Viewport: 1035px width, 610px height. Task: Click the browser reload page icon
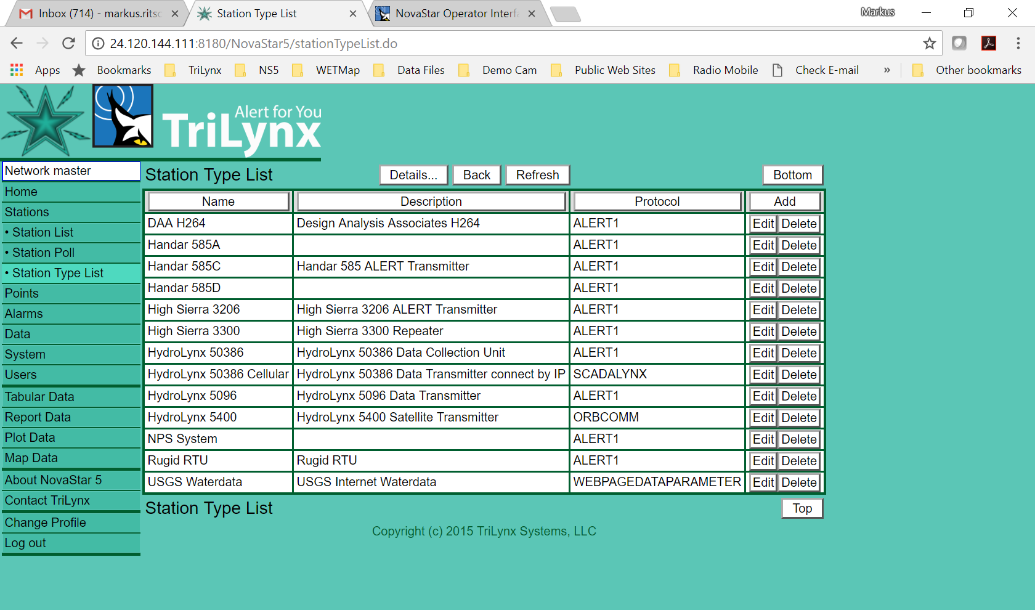coord(68,43)
